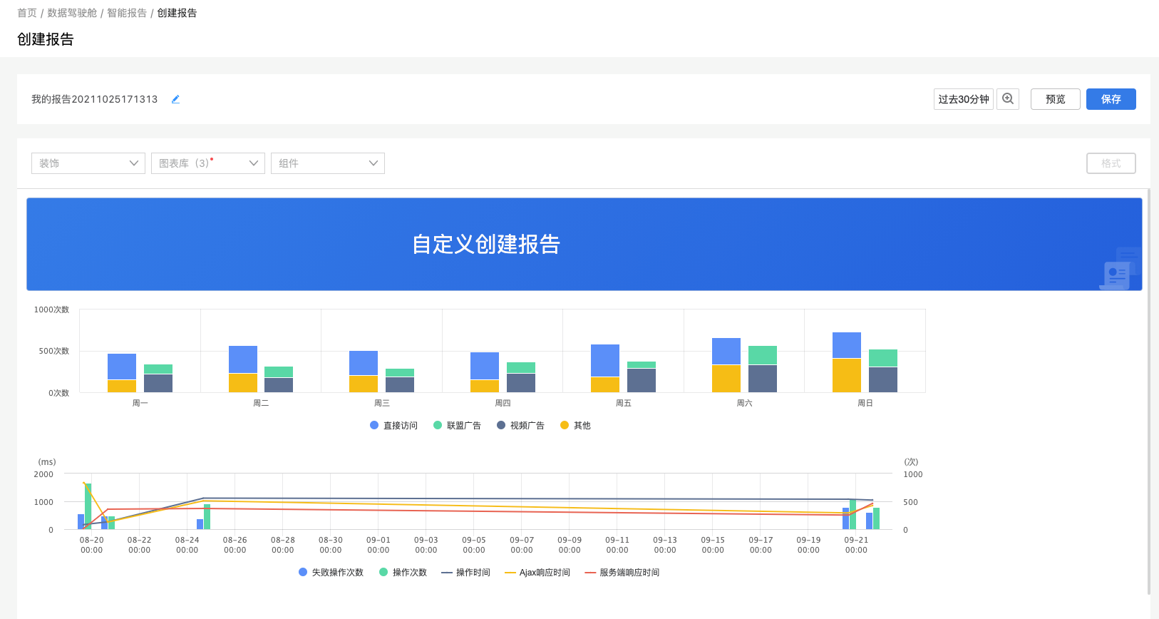
Task: Click the 周六 green 联盟广告 bar
Action: [763, 355]
